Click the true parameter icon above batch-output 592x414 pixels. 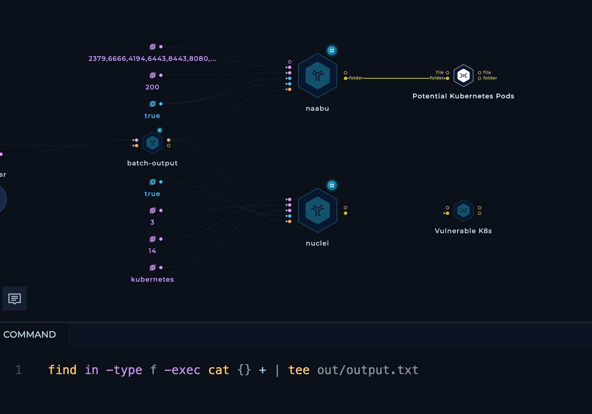153,104
